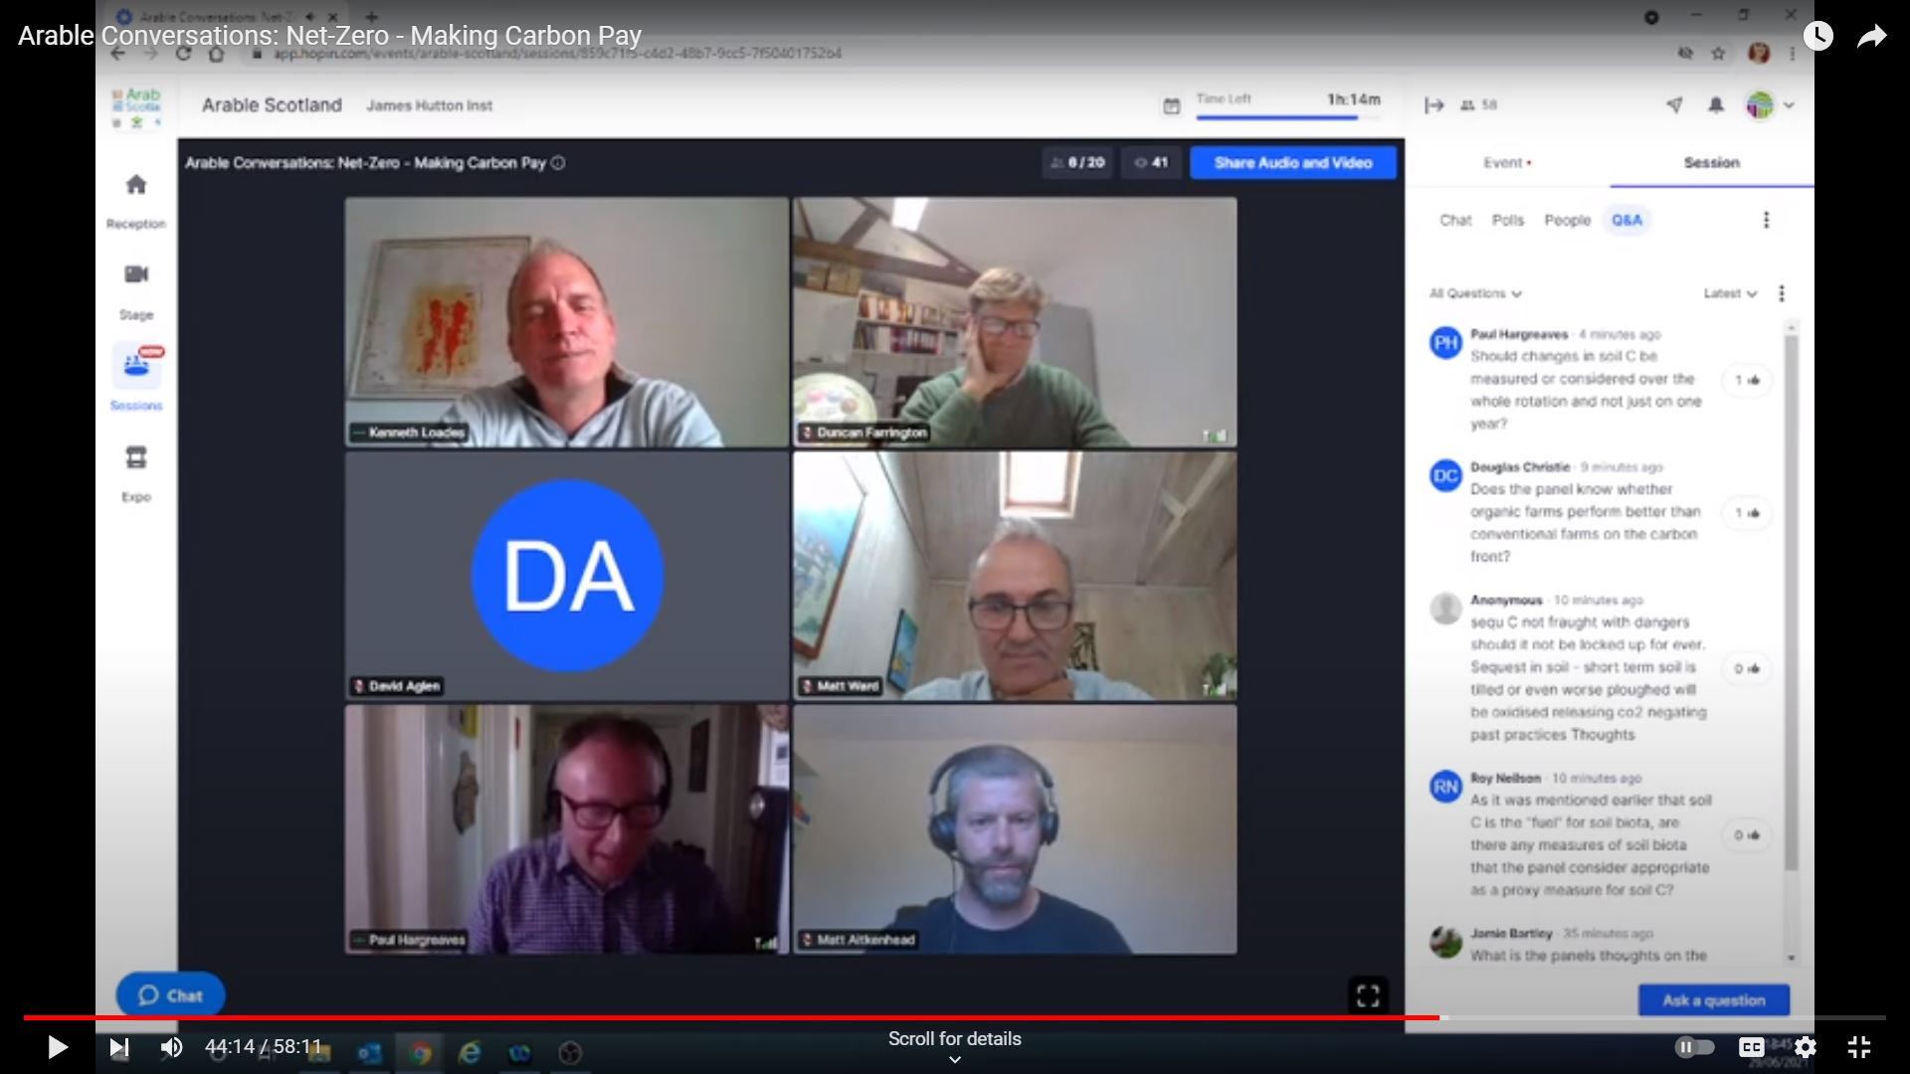Open YouTube player settings gear

tap(1806, 1047)
